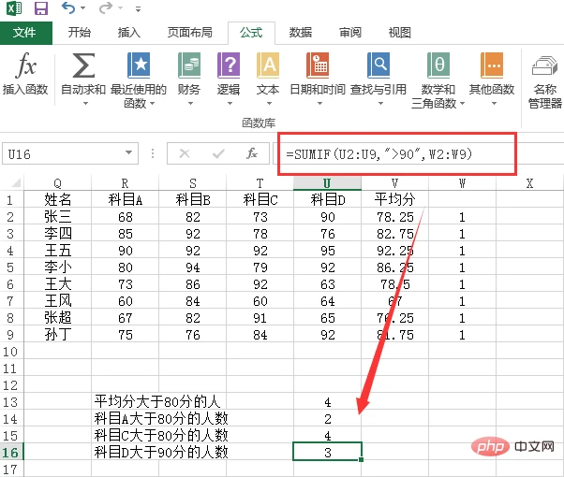Select the average cell 92.25
The image size is (564, 477).
[x=394, y=251]
